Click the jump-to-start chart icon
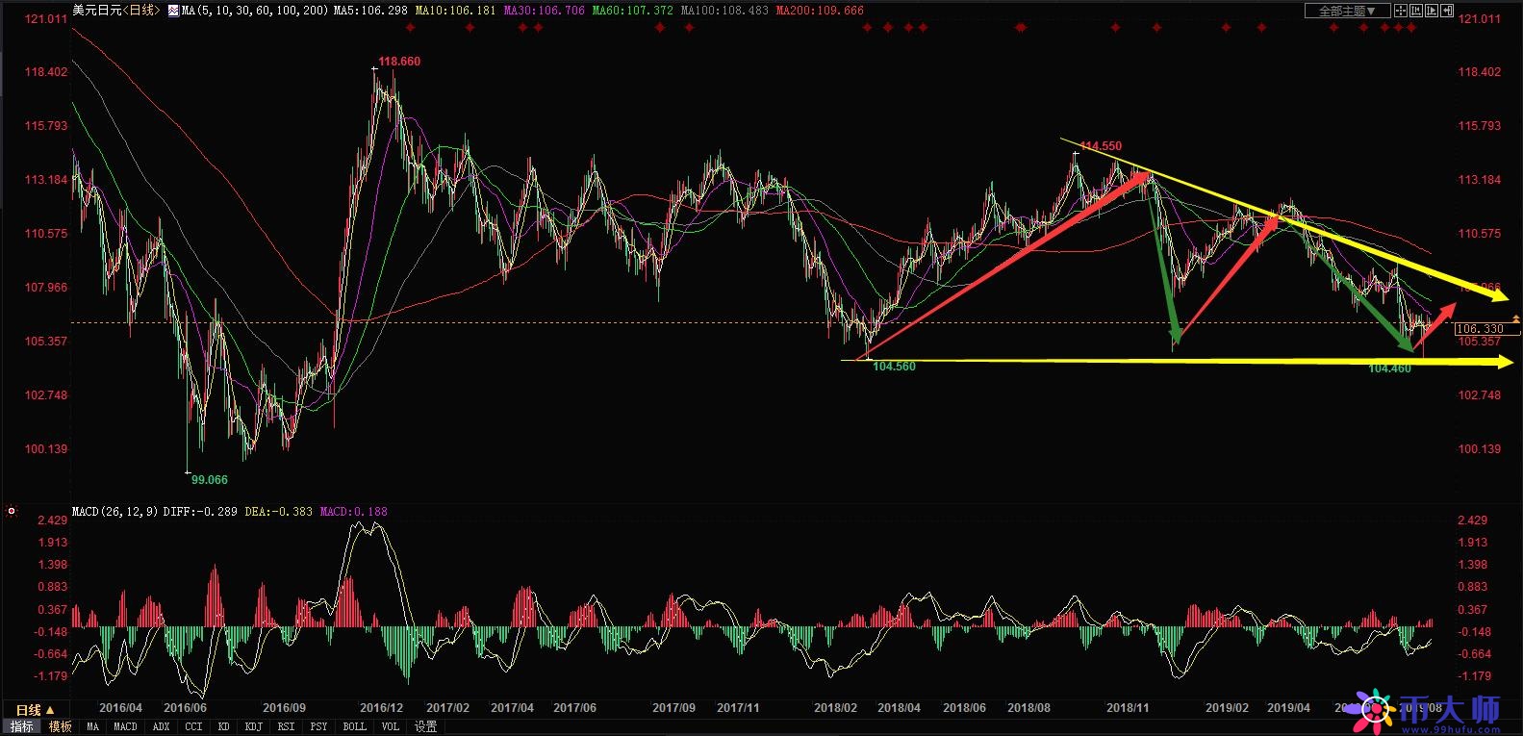The height and width of the screenshot is (736, 1523). tap(1416, 11)
